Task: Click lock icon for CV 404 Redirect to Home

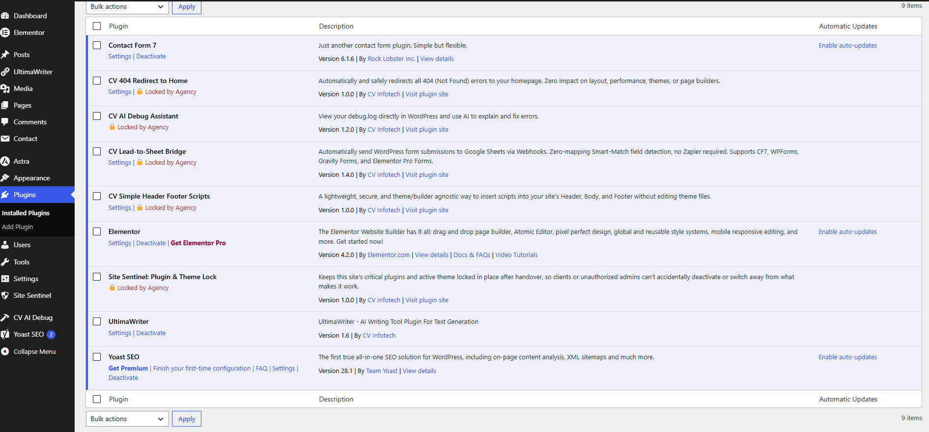Action: point(140,91)
